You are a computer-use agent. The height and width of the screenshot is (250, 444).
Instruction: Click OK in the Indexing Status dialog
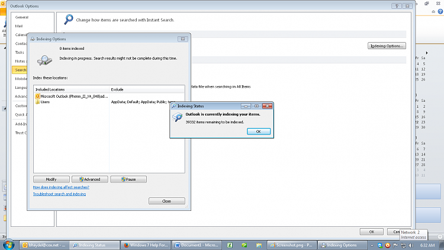click(x=259, y=132)
